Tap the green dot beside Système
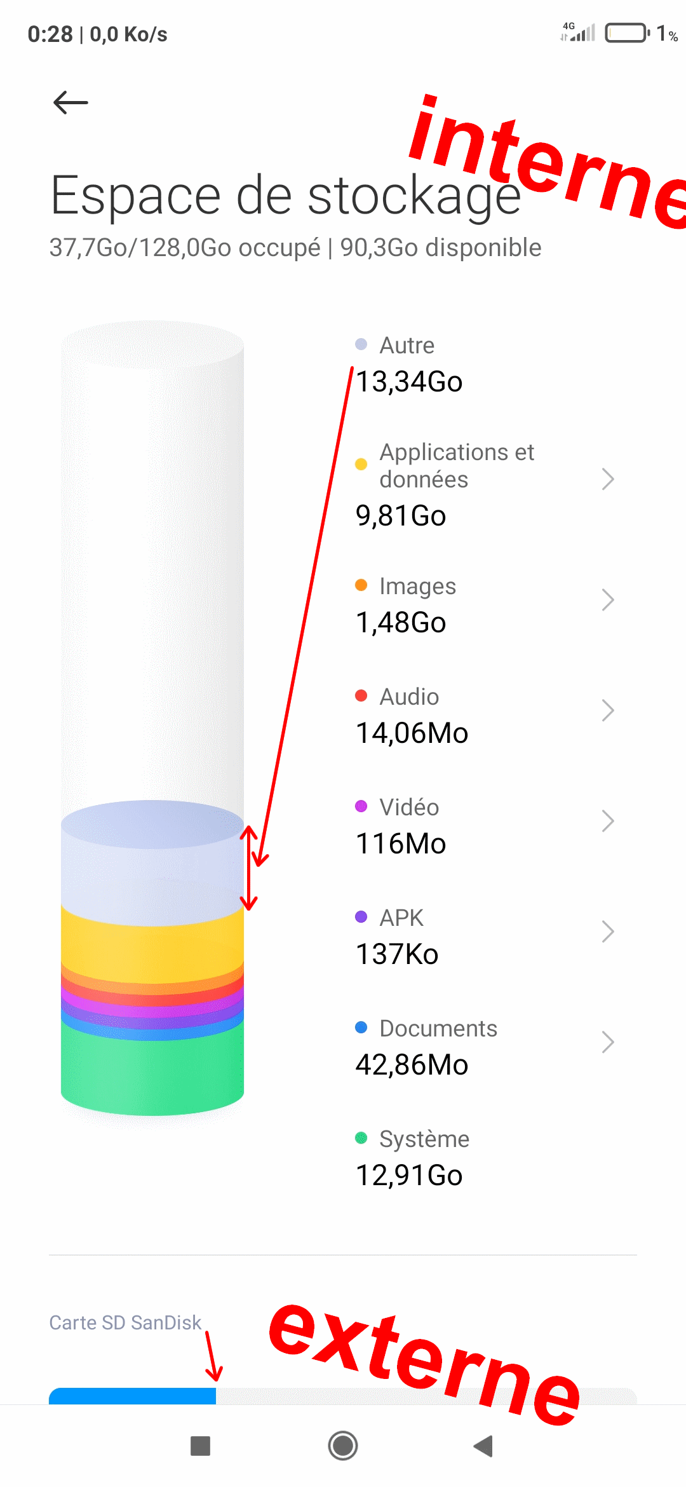Viewport: 686px width, 1487px height. point(361,1137)
